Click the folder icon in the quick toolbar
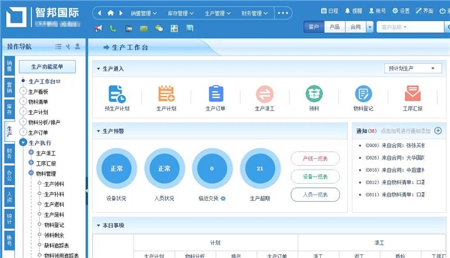This screenshot has width=450, height=258. (129, 28)
